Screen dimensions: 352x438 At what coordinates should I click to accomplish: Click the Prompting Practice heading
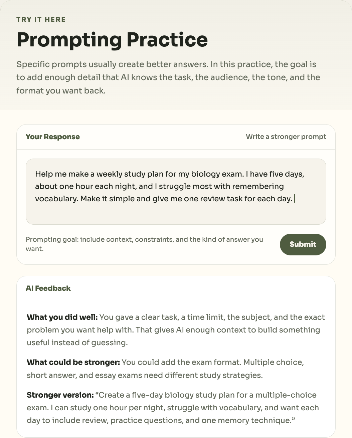[112, 39]
